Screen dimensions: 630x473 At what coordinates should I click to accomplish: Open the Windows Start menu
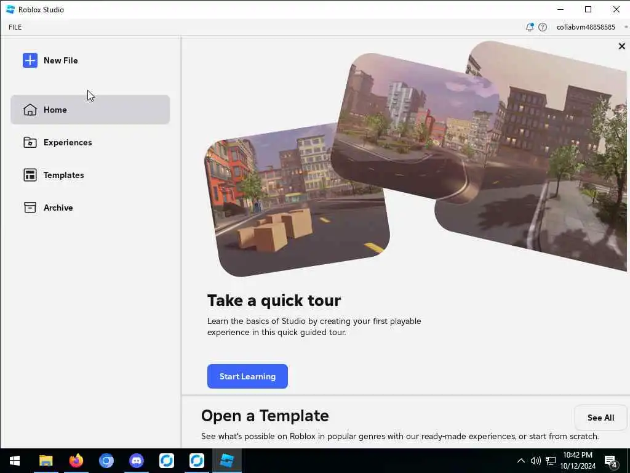pos(15,461)
